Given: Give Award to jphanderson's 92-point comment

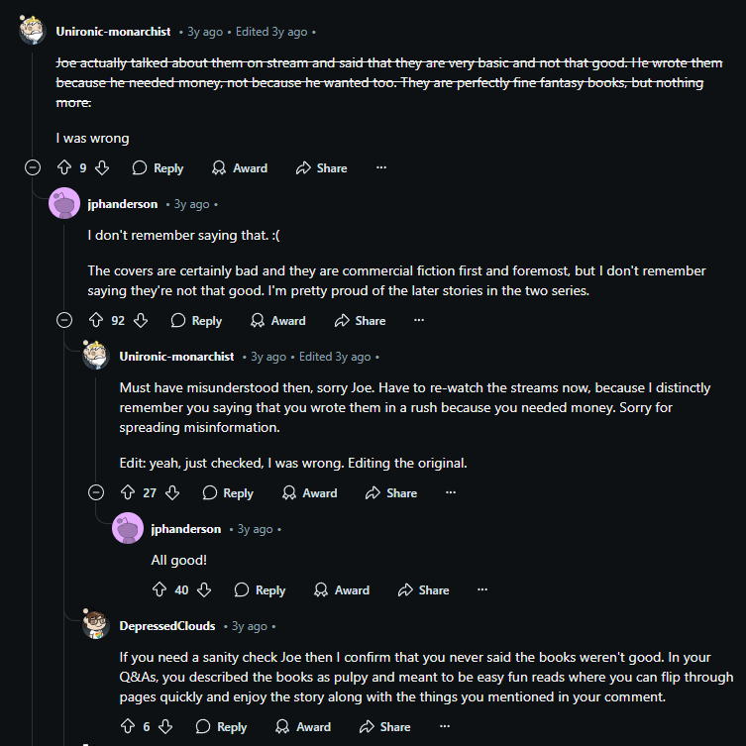Looking at the screenshot, I should (x=277, y=320).
